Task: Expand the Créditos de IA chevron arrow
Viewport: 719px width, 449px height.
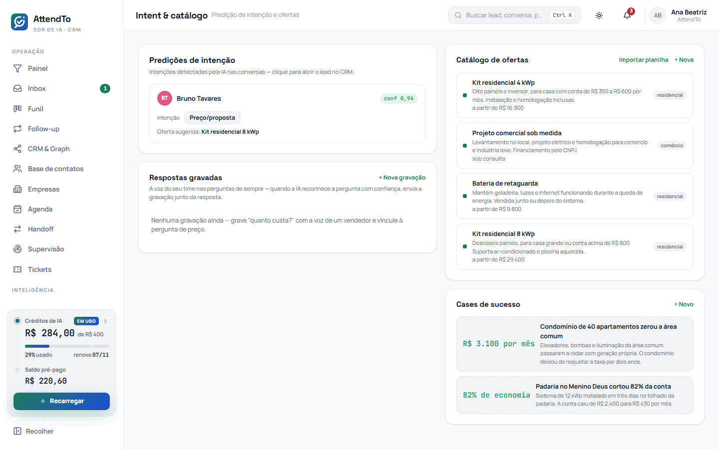Action: 105,321
